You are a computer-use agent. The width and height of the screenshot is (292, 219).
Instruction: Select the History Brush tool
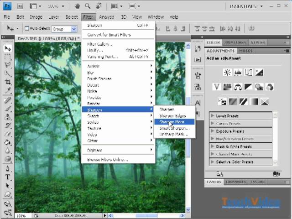(7, 125)
